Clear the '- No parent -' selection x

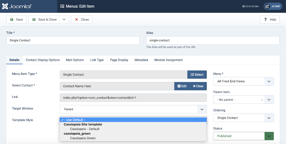click(262, 100)
